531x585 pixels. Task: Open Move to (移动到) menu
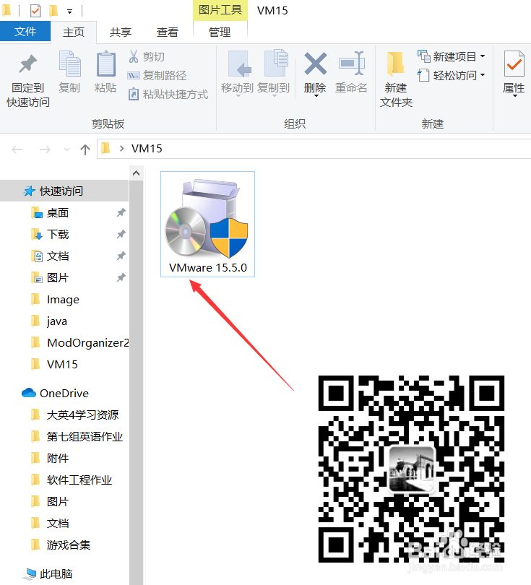point(238,73)
